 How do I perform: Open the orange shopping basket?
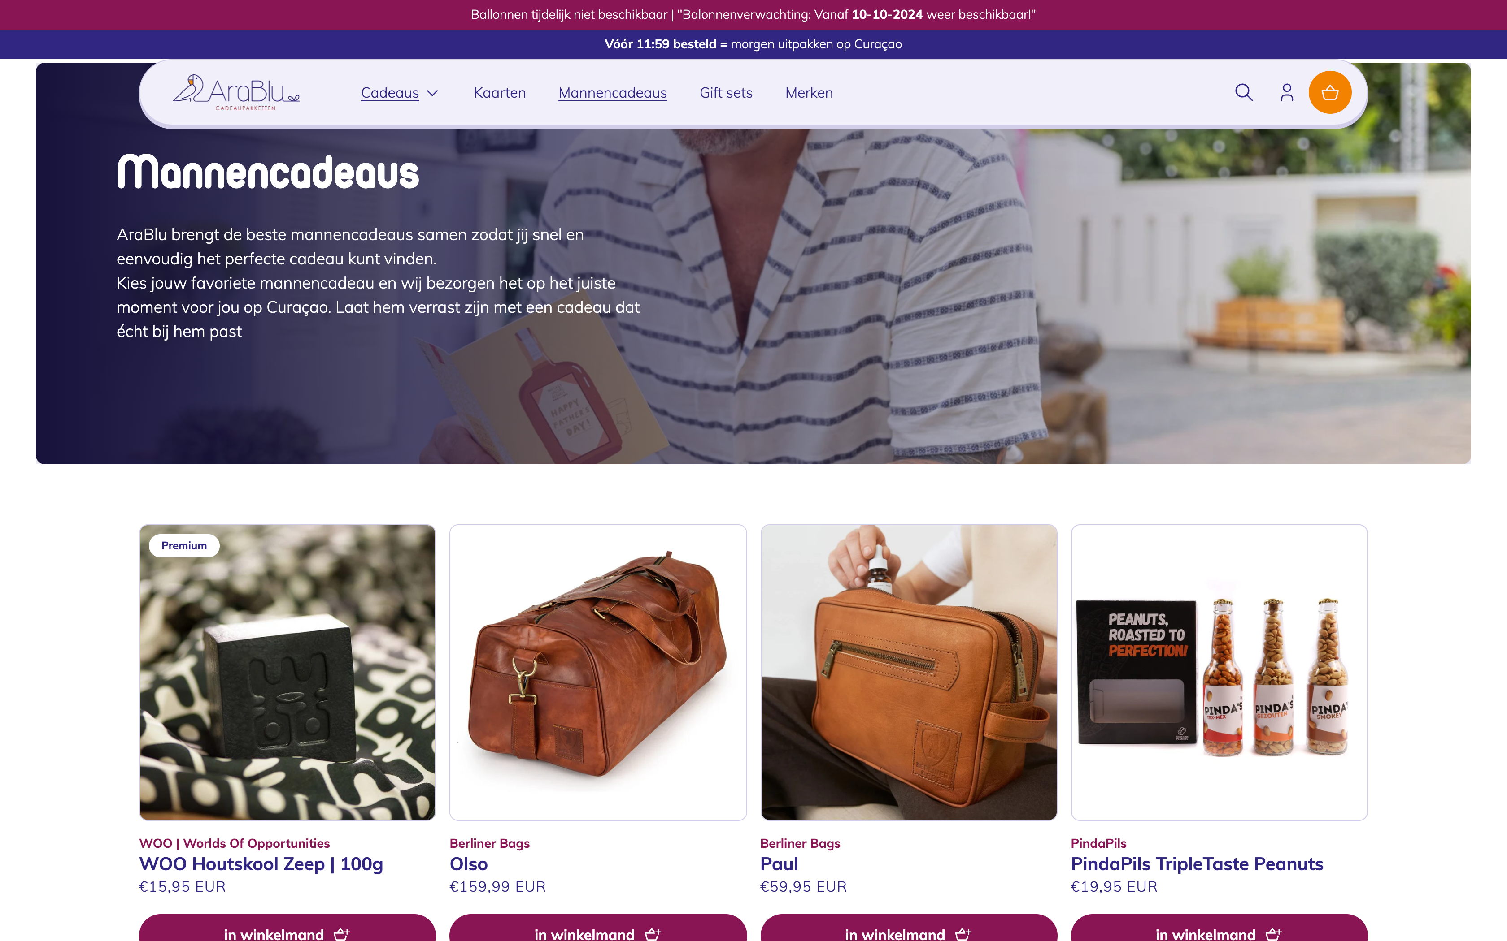(x=1329, y=93)
